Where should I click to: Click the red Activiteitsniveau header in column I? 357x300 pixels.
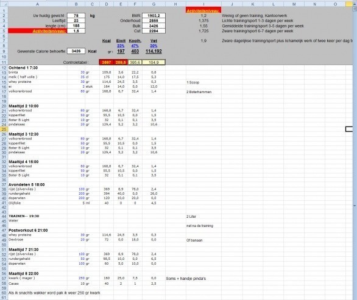(203, 10)
